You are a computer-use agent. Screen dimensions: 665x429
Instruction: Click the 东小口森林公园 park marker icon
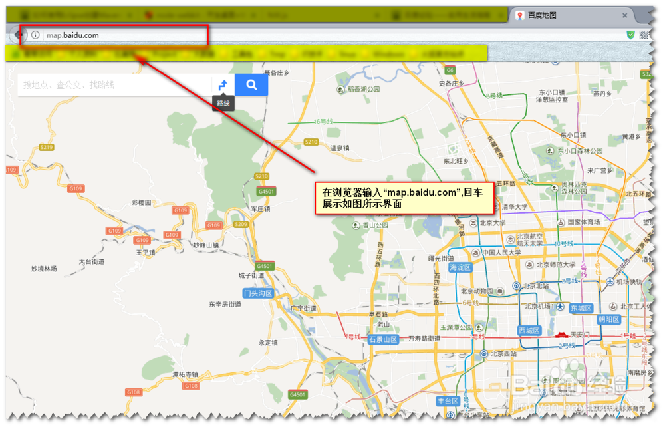(x=550, y=150)
